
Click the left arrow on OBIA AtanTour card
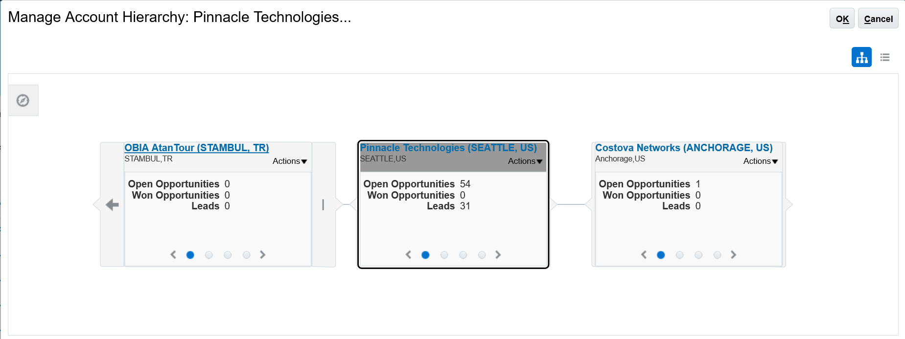pos(112,204)
